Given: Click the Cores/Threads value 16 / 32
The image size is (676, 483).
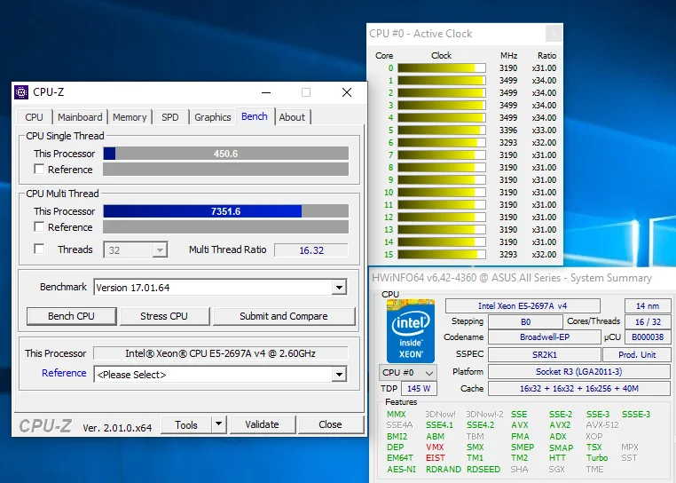Looking at the screenshot, I should tap(648, 321).
